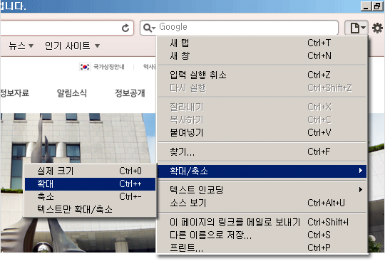Open the page menu icon
This screenshot has width=385, height=261.
point(356,28)
